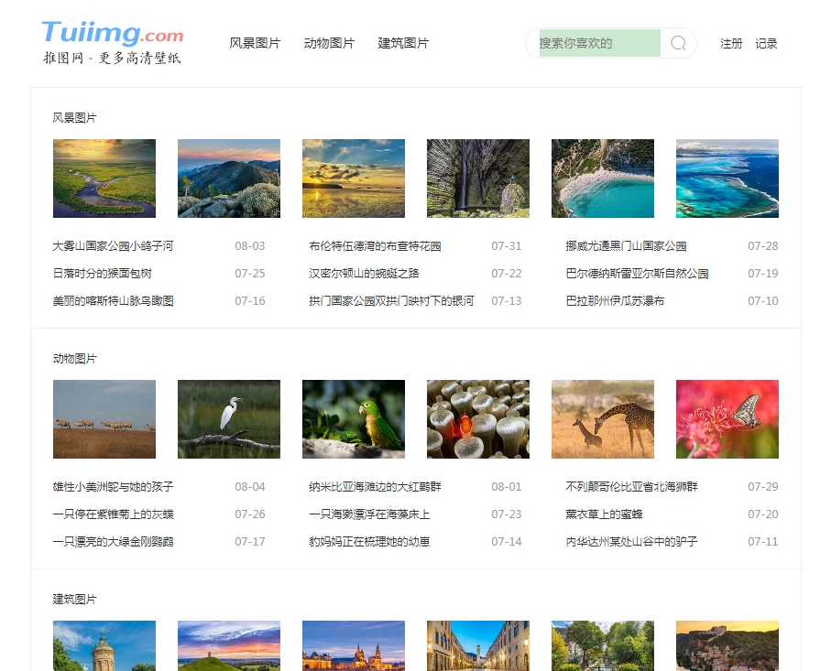
Task: Open the 风景图片 navigation menu item
Action: (255, 43)
